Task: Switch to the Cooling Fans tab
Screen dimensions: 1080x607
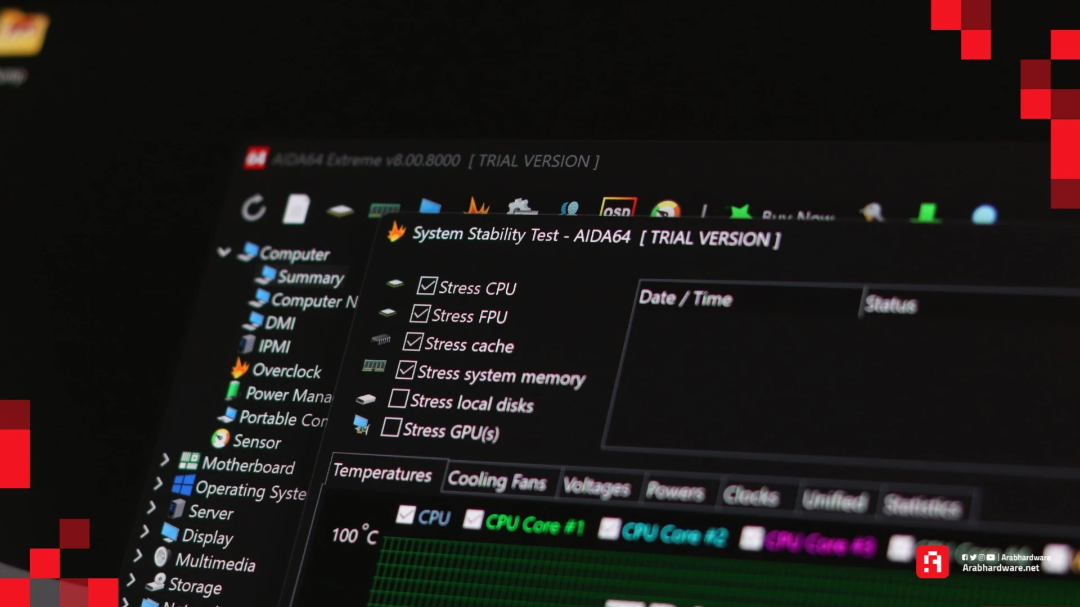Action: click(x=497, y=482)
